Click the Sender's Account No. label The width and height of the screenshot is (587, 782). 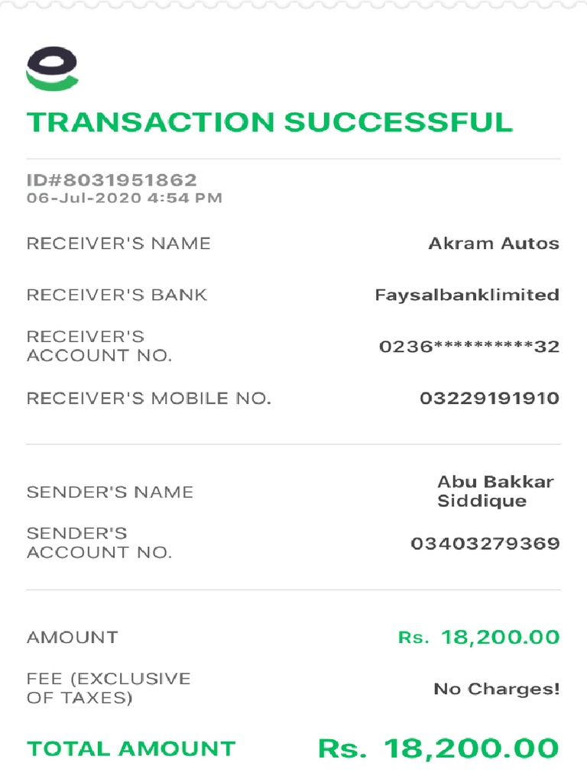[99, 543]
